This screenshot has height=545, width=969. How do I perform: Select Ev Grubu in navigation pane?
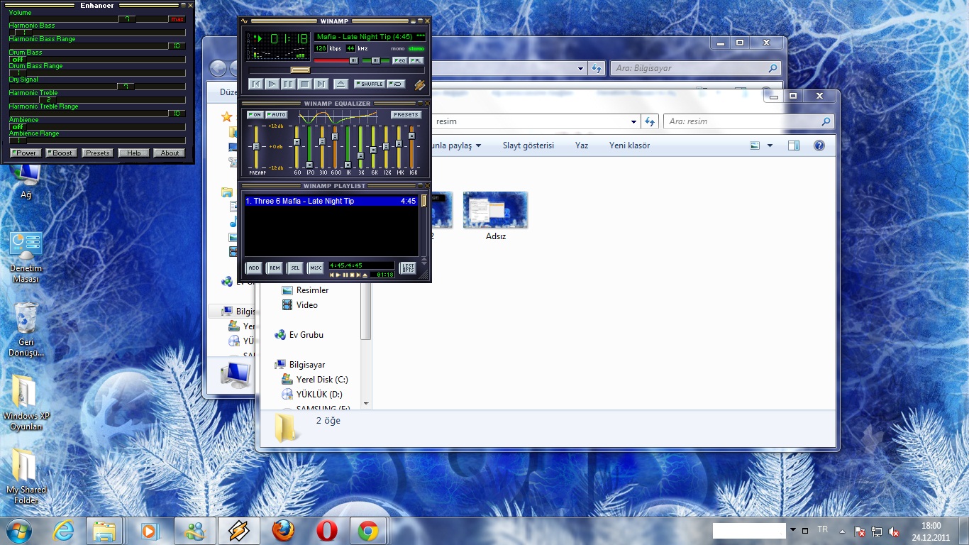[x=299, y=335]
